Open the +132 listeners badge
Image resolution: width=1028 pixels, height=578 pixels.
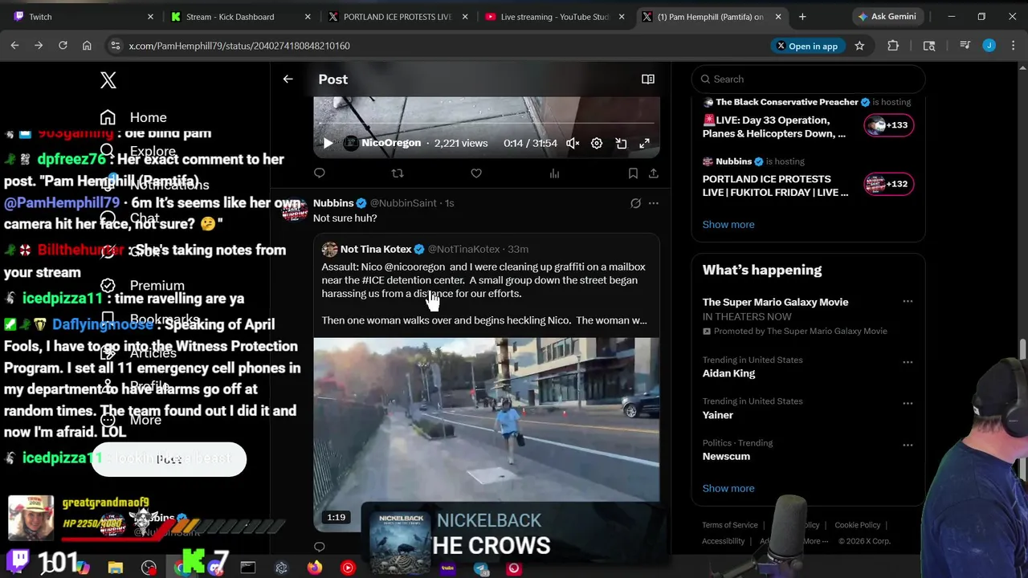pyautogui.click(x=889, y=184)
